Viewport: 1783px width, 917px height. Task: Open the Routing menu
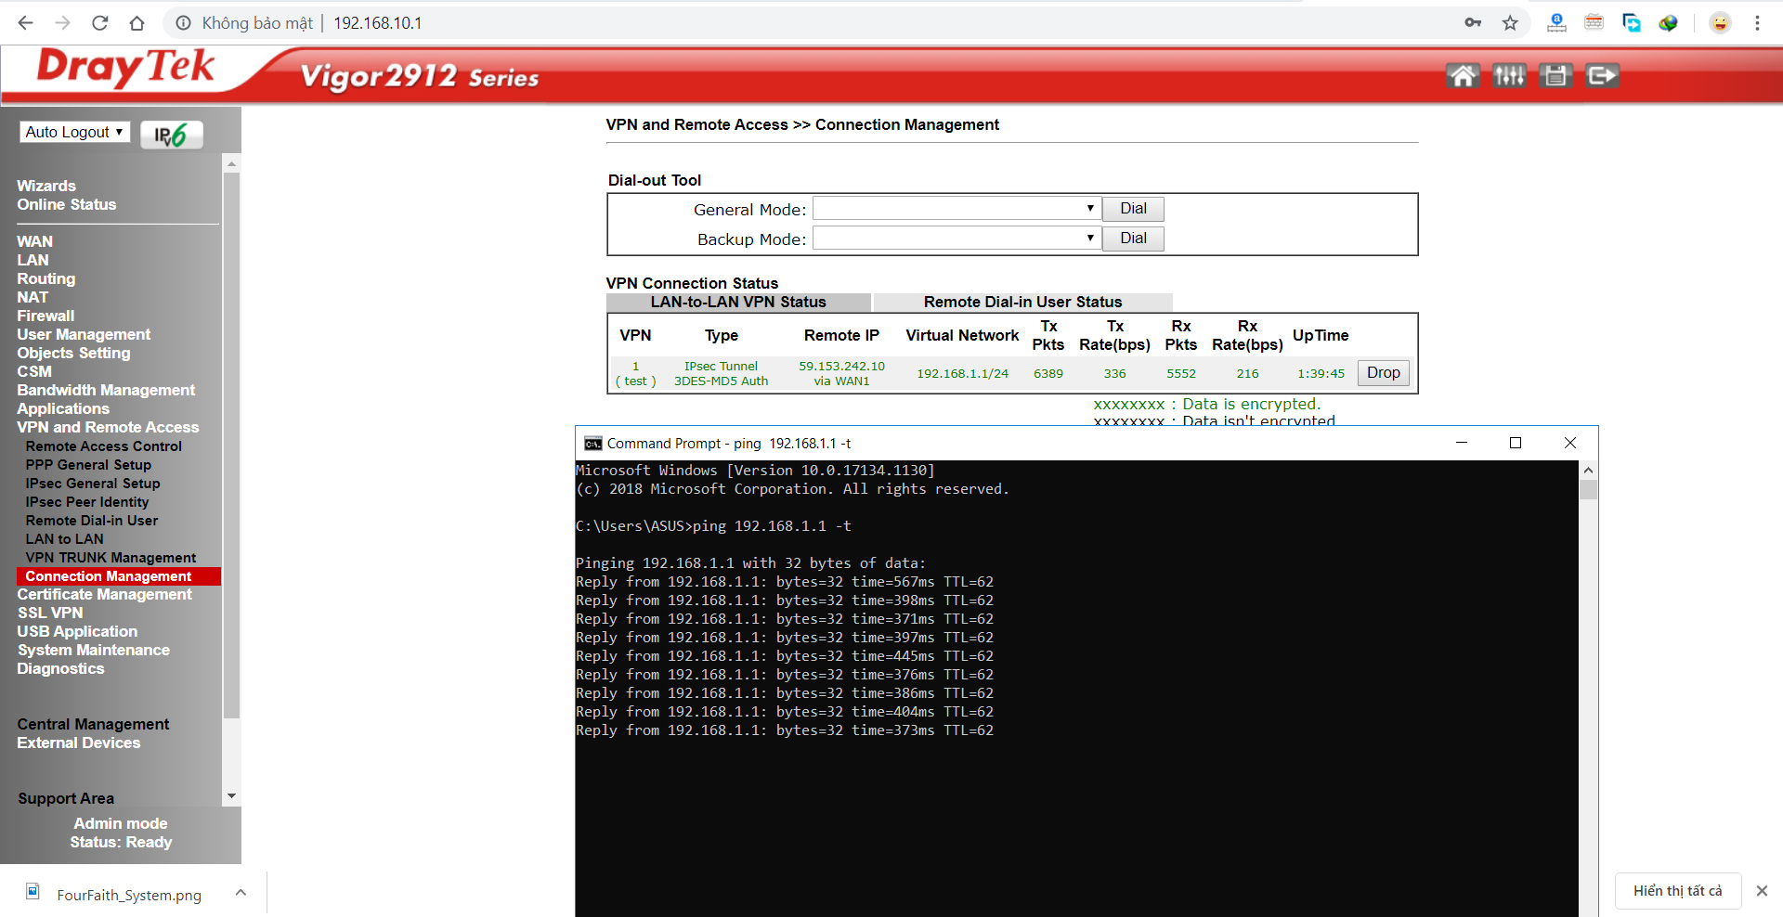point(46,278)
